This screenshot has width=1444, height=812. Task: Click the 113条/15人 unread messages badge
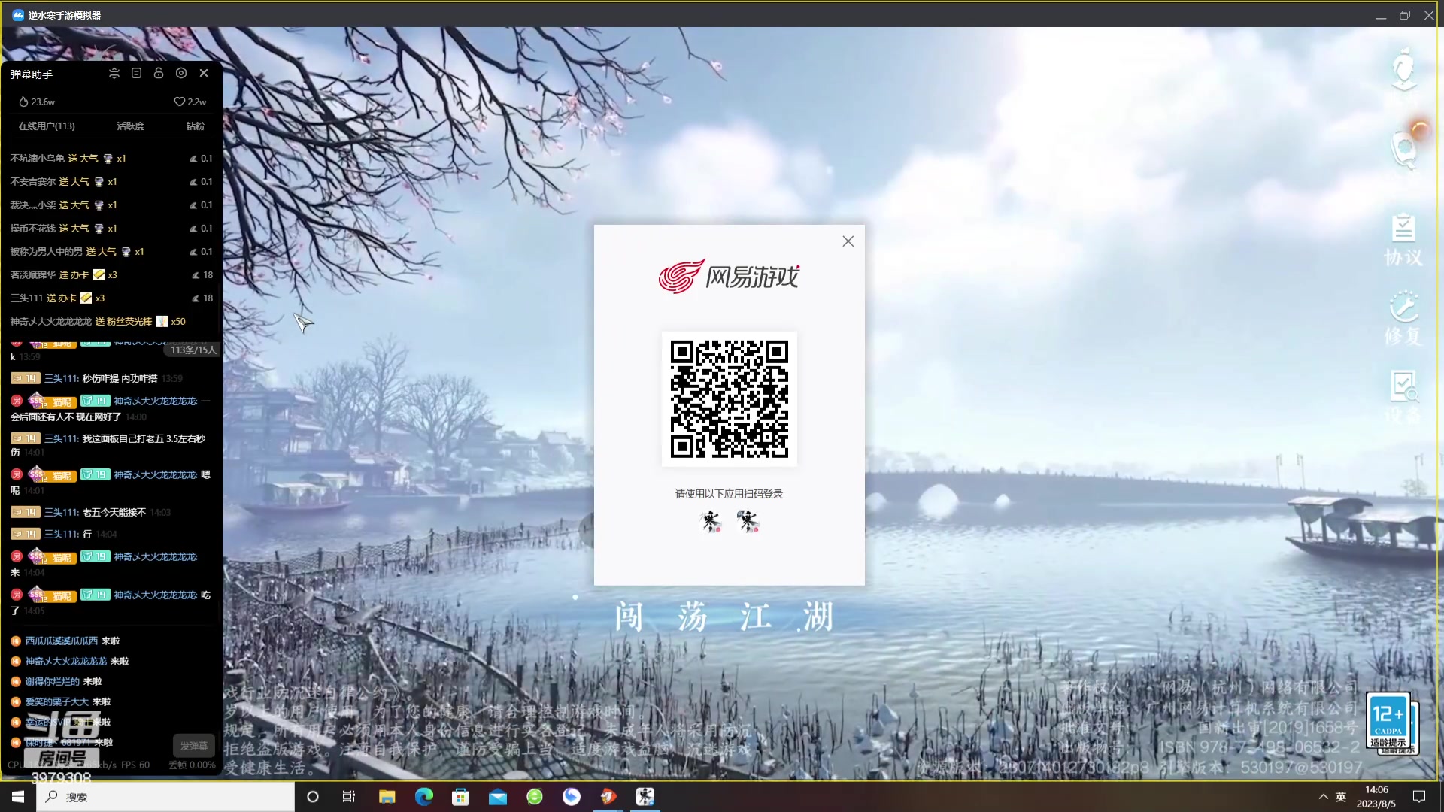click(193, 350)
